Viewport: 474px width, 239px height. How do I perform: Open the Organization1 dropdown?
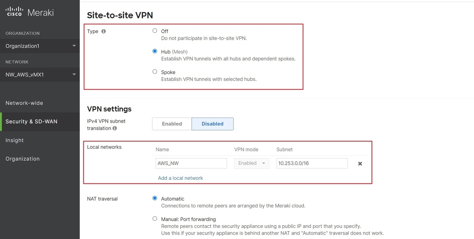tap(40, 46)
